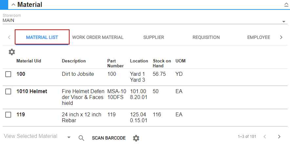Open the Supplier tab
This screenshot has height=149, width=290.
point(154,37)
